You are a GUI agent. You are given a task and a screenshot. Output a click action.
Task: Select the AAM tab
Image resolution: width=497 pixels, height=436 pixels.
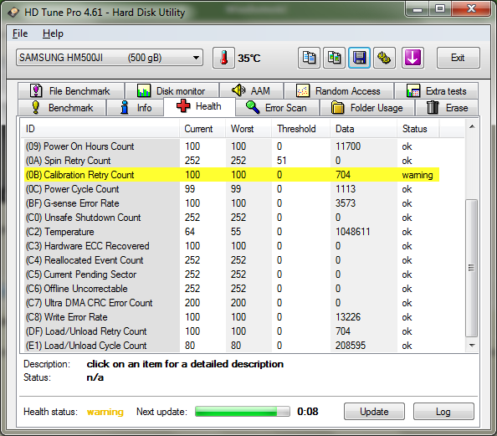point(251,91)
